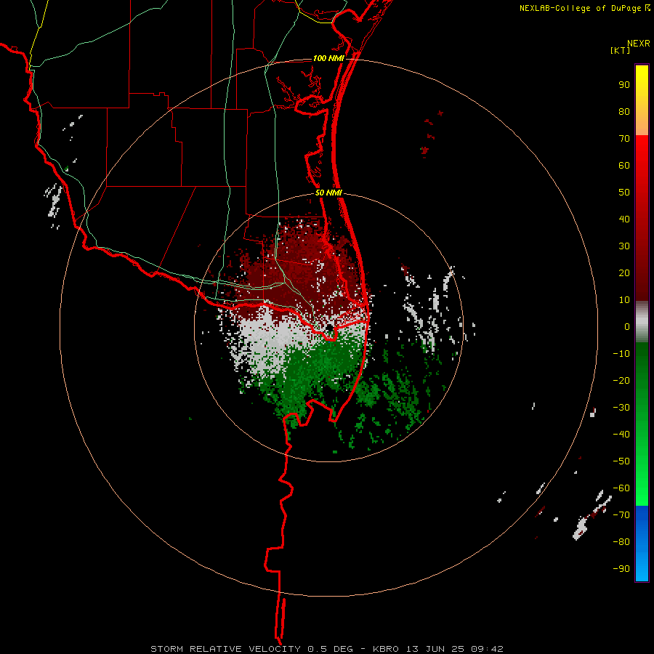
Task: Click the [KT] units label
Action: pyautogui.click(x=621, y=50)
